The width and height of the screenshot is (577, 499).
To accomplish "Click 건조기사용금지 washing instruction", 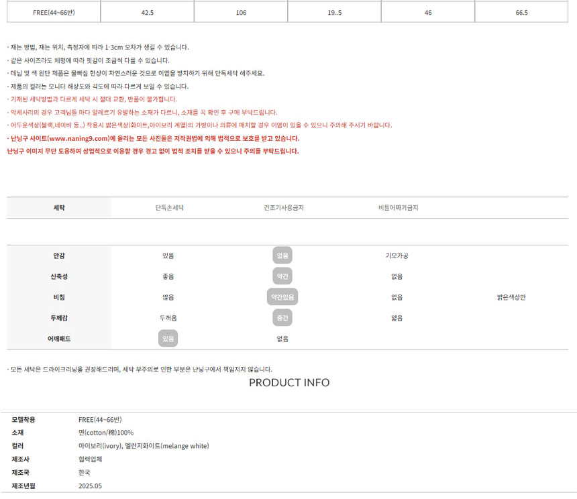I will coord(284,208).
